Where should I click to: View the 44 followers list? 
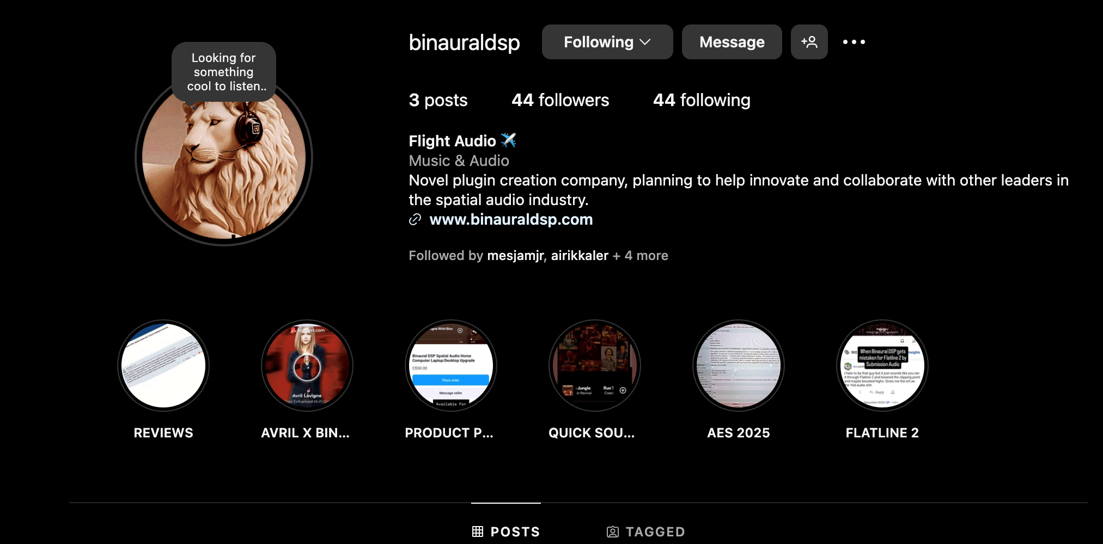560,100
